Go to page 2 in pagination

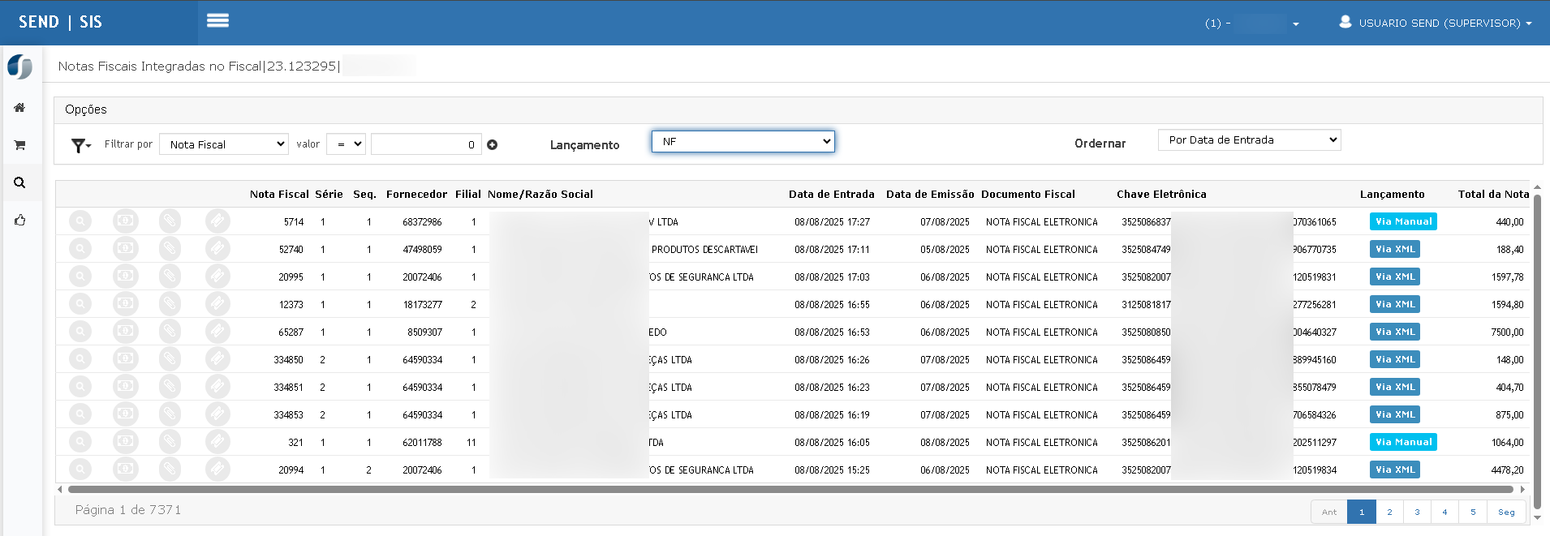tap(1389, 512)
